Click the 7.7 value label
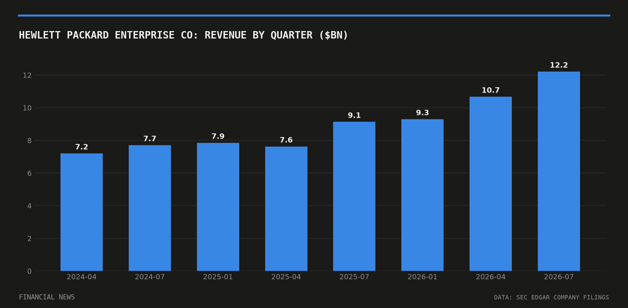 (150, 139)
